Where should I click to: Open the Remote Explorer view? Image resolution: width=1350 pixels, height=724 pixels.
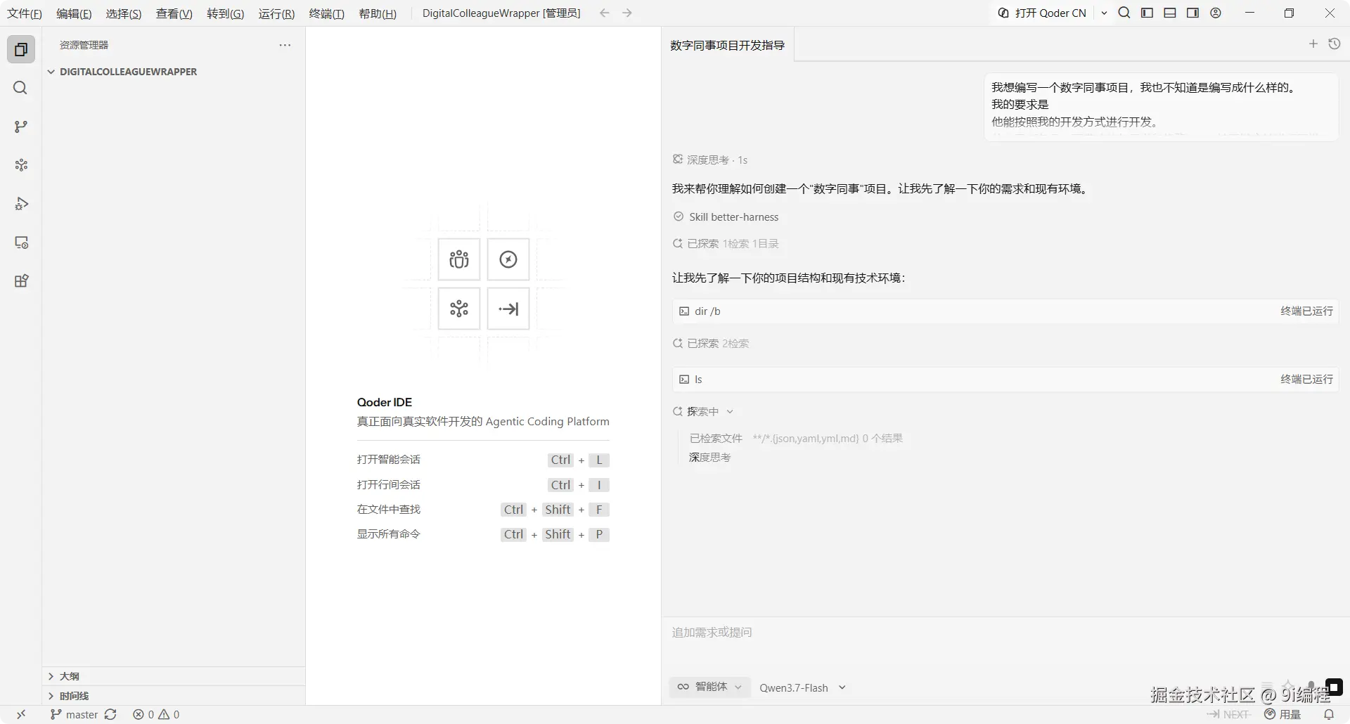pos(21,243)
